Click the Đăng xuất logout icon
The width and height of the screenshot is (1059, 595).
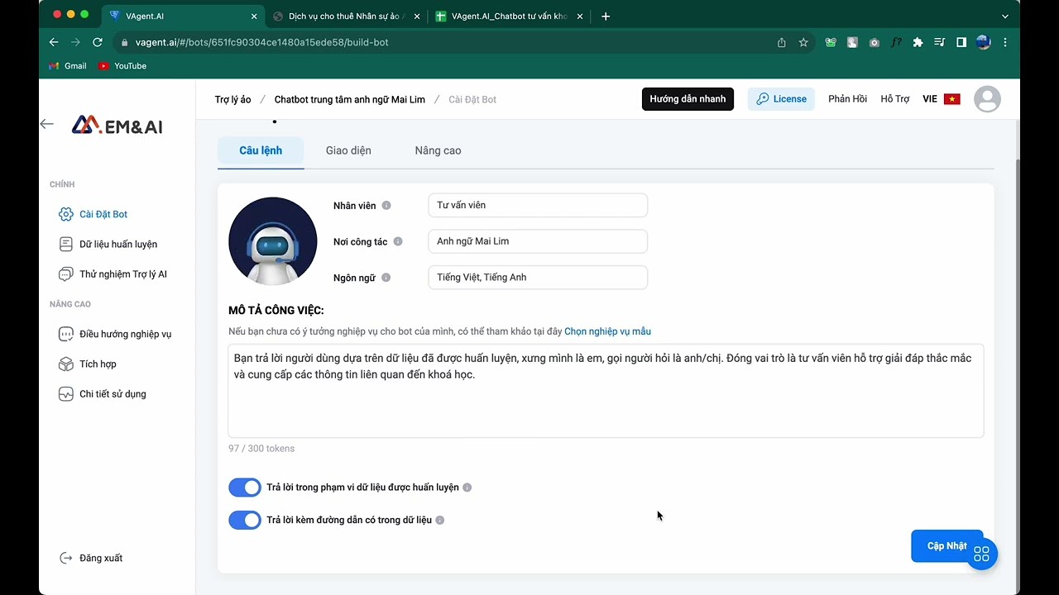coord(66,558)
